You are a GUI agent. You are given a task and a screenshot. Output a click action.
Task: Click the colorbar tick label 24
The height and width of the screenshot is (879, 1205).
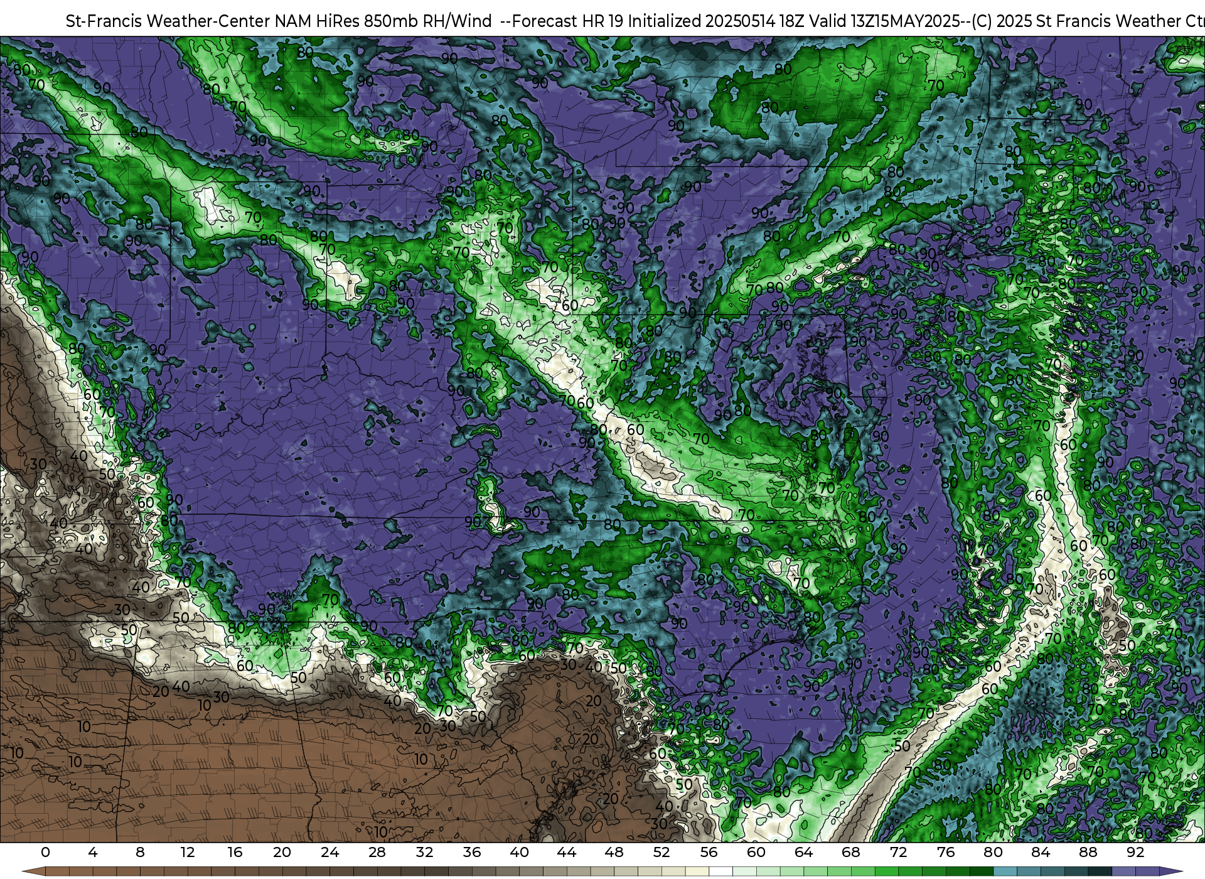(x=329, y=852)
